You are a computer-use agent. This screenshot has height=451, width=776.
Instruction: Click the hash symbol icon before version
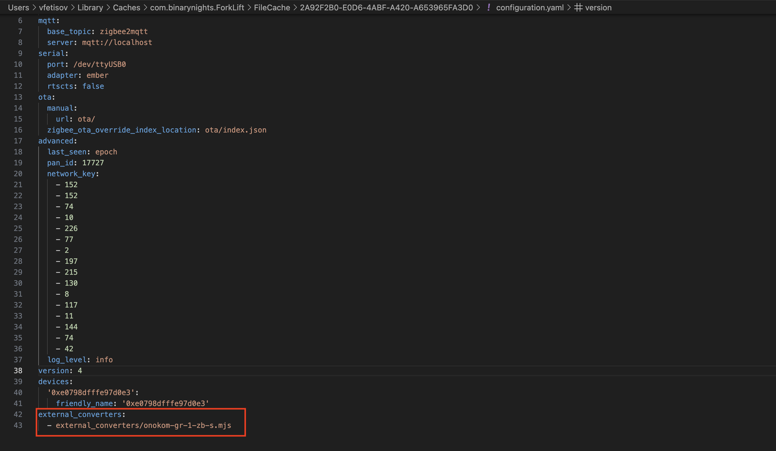point(578,7)
